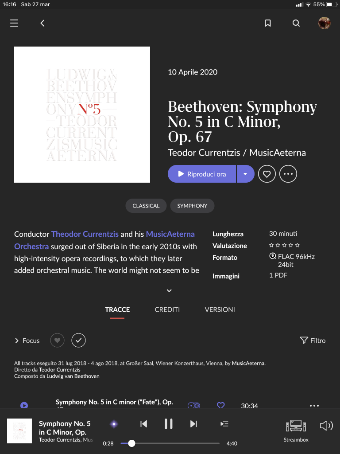Screen dimensions: 340x454
Task: Toggle the favorites-only heart filter by Focus
Action: tap(57, 340)
